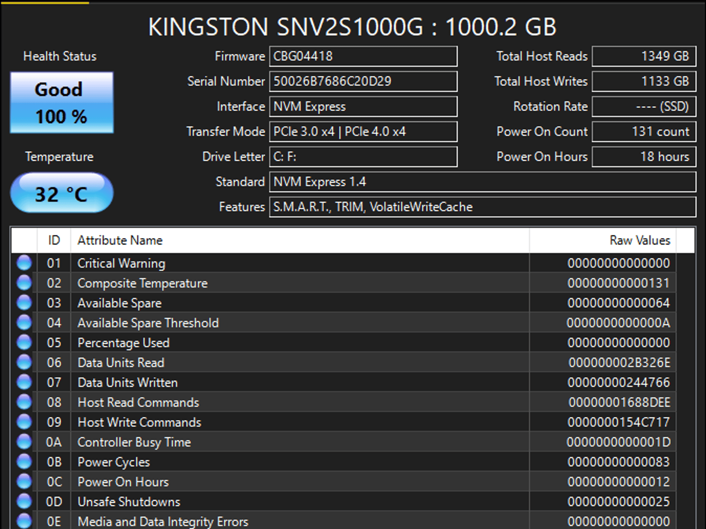Click status orb icon for Available Spare Threshold
The image size is (706, 529).
click(x=24, y=323)
